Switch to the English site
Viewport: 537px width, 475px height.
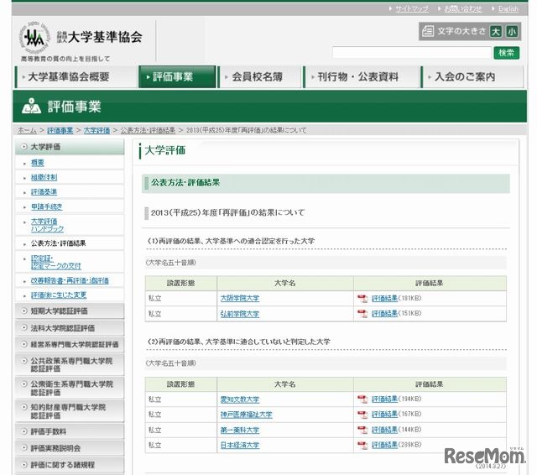pyautogui.click(x=508, y=9)
